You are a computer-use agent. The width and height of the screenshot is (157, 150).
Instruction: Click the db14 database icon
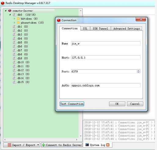(x=14, y=78)
